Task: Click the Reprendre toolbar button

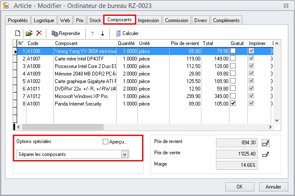Action: [66, 33]
